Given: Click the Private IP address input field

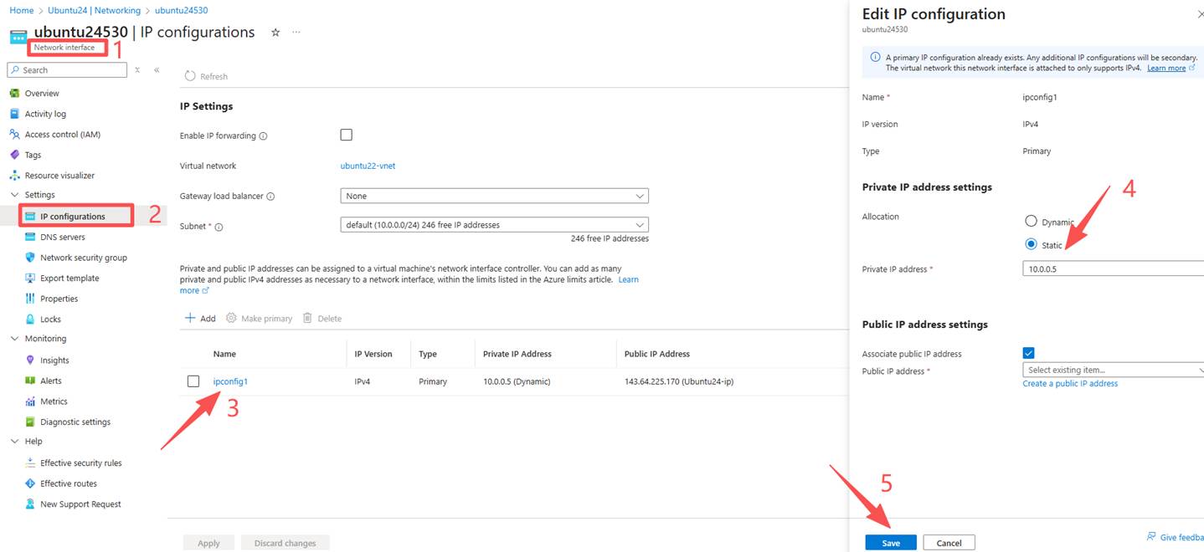Looking at the screenshot, I should point(1112,269).
